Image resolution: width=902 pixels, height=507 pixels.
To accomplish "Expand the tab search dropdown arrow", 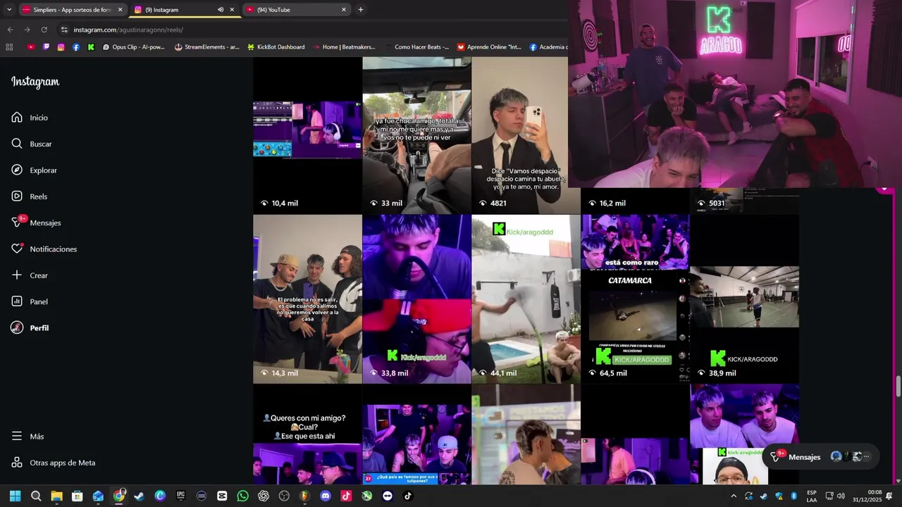I will [9, 10].
